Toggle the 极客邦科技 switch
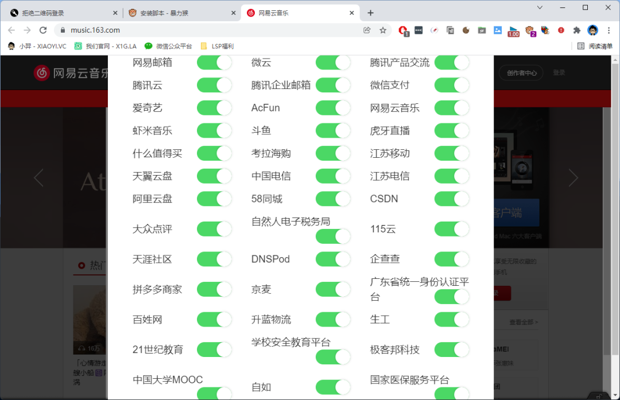 (x=452, y=349)
